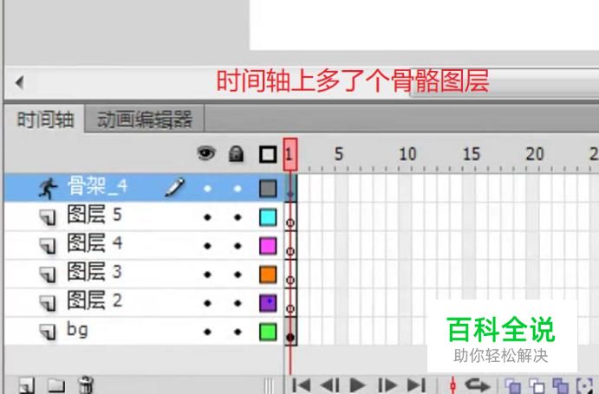Click the page icon of 图层 2
The image size is (599, 394).
(x=49, y=304)
